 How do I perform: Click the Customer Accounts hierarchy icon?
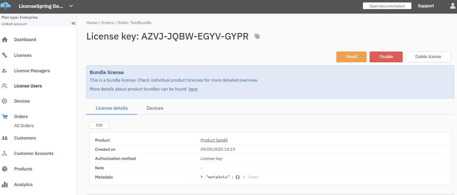pyautogui.click(x=5, y=153)
